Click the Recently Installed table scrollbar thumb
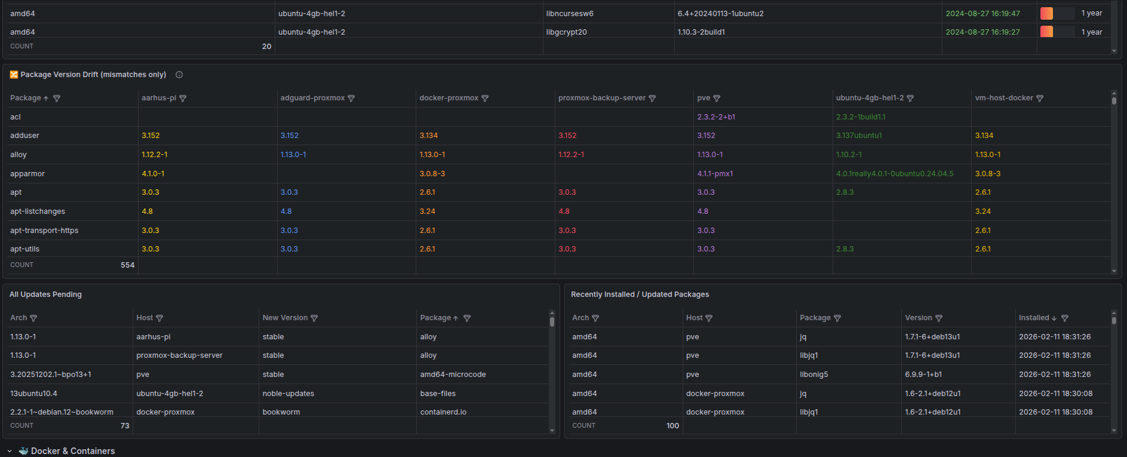1127x457 pixels. click(1114, 320)
